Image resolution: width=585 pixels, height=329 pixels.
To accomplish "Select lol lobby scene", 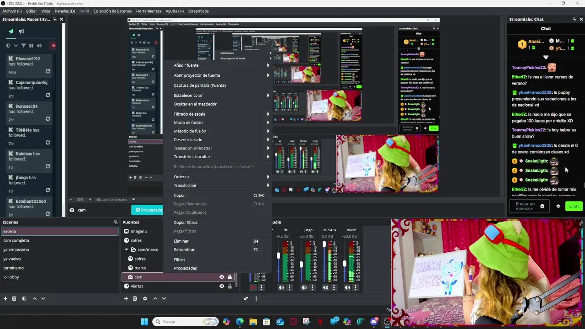I will click(x=59, y=277).
